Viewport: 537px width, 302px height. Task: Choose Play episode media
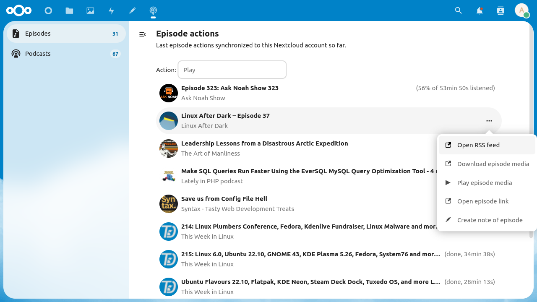[487, 182]
